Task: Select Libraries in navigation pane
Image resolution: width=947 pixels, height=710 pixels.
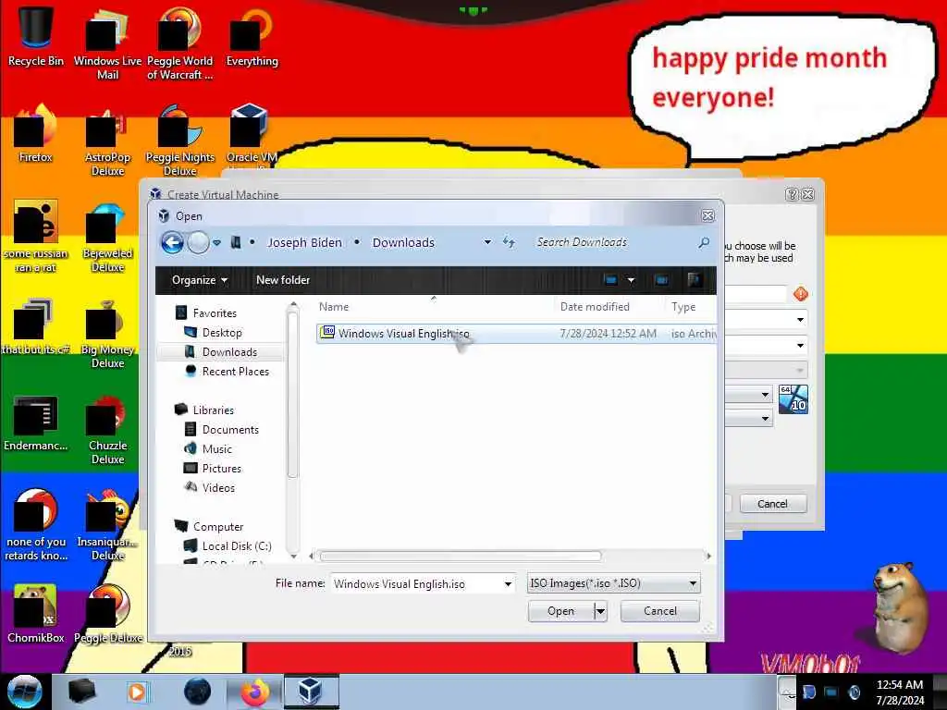Action: click(x=213, y=410)
